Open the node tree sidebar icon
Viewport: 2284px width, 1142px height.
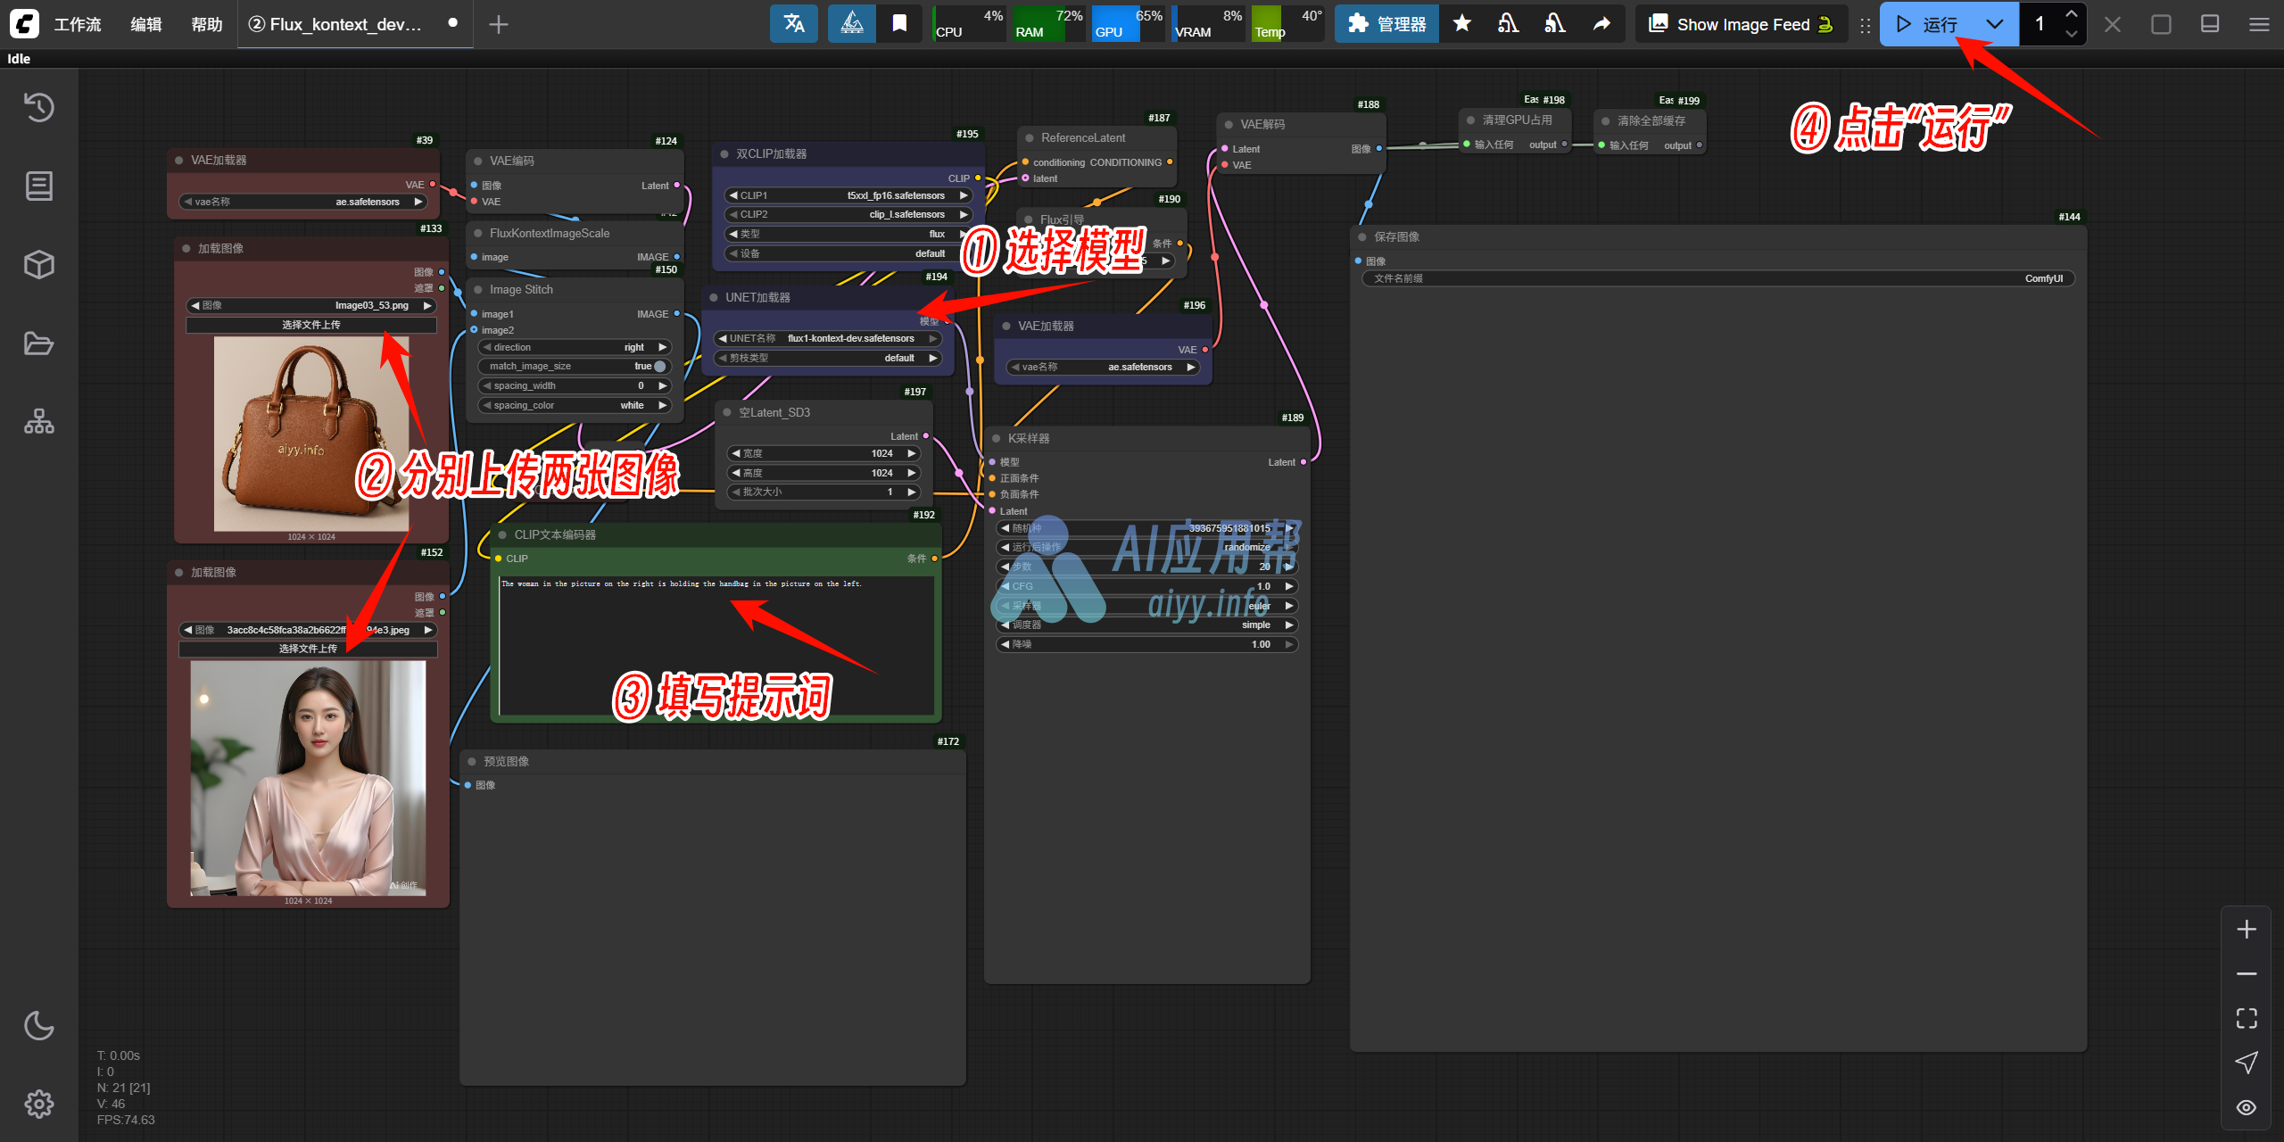pos(39,421)
